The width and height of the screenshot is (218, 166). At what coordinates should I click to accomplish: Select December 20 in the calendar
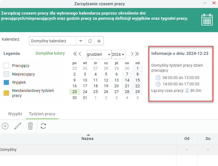tap(116, 86)
